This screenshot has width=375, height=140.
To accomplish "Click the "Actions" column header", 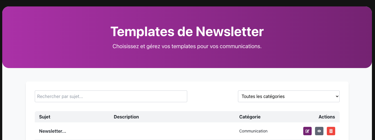I will pyautogui.click(x=327, y=117).
